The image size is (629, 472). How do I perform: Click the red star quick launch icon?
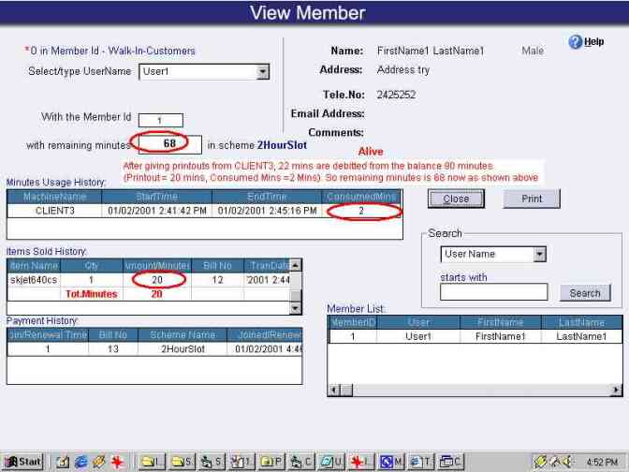pyautogui.click(x=118, y=462)
